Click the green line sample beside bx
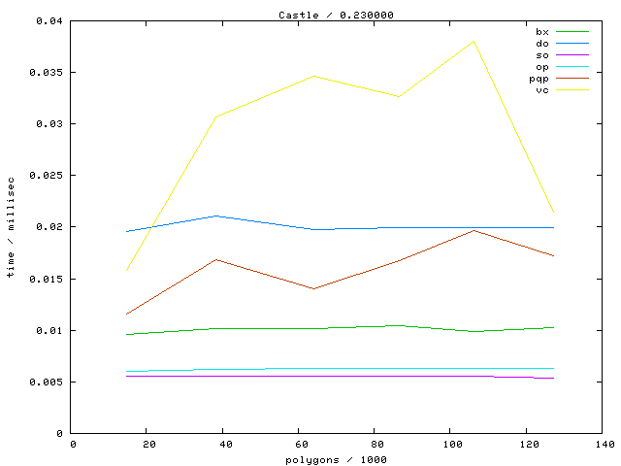The width and height of the screenshot is (621, 466). [x=573, y=32]
